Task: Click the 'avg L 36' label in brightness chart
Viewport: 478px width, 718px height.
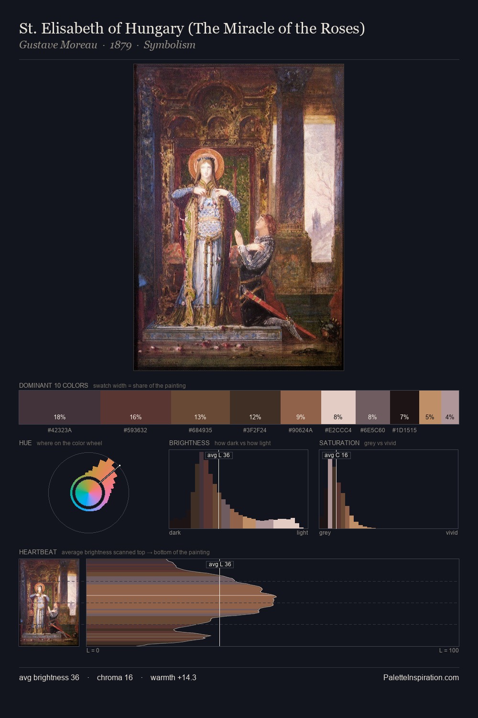Action: (x=218, y=455)
